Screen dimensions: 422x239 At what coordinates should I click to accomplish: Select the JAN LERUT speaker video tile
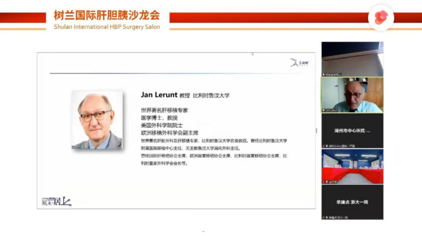point(352,95)
